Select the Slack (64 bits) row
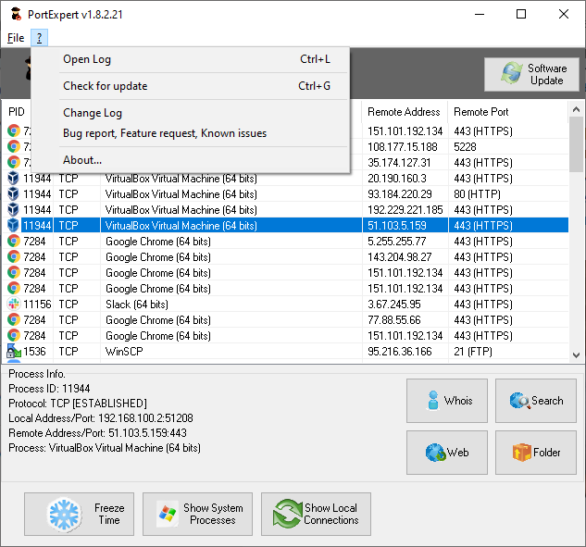Viewport: 586px width, 547px height. tap(286, 305)
